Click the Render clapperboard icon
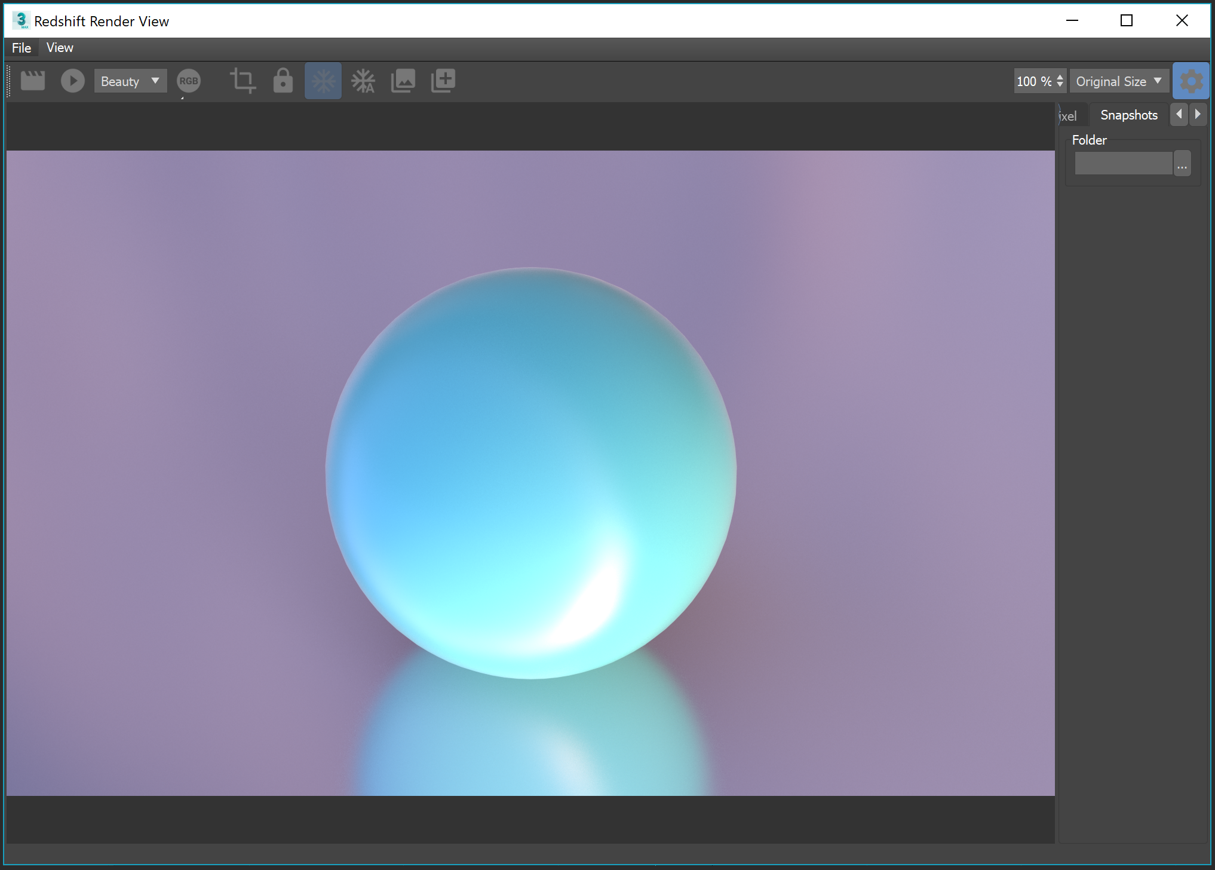This screenshot has height=870, width=1215. pos(33,81)
